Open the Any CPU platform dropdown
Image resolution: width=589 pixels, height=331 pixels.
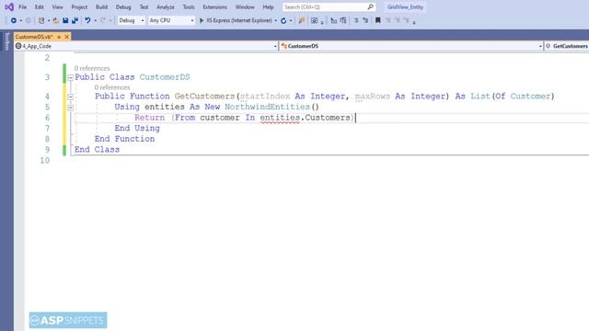point(171,20)
